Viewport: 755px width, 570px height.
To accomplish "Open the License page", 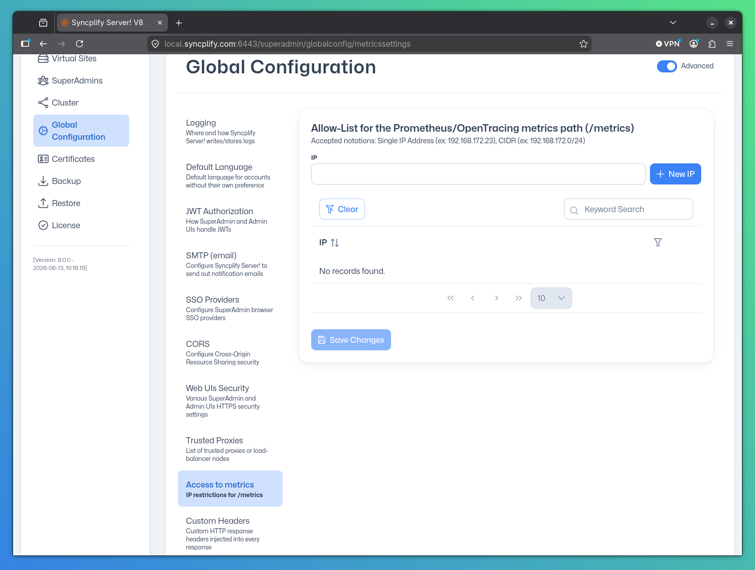I will click(x=81, y=225).
